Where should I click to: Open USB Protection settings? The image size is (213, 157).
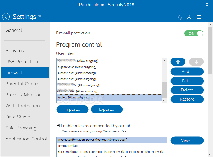point(22,62)
